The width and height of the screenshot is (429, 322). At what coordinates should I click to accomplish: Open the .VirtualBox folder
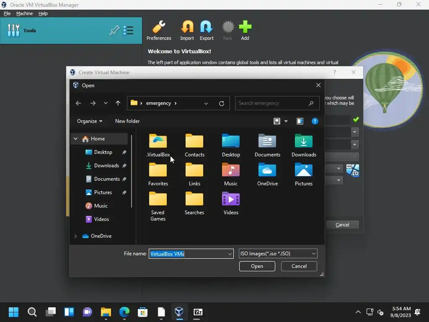click(x=158, y=145)
